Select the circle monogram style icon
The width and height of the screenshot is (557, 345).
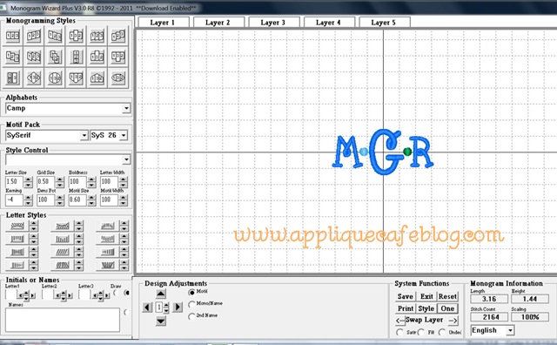click(55, 78)
